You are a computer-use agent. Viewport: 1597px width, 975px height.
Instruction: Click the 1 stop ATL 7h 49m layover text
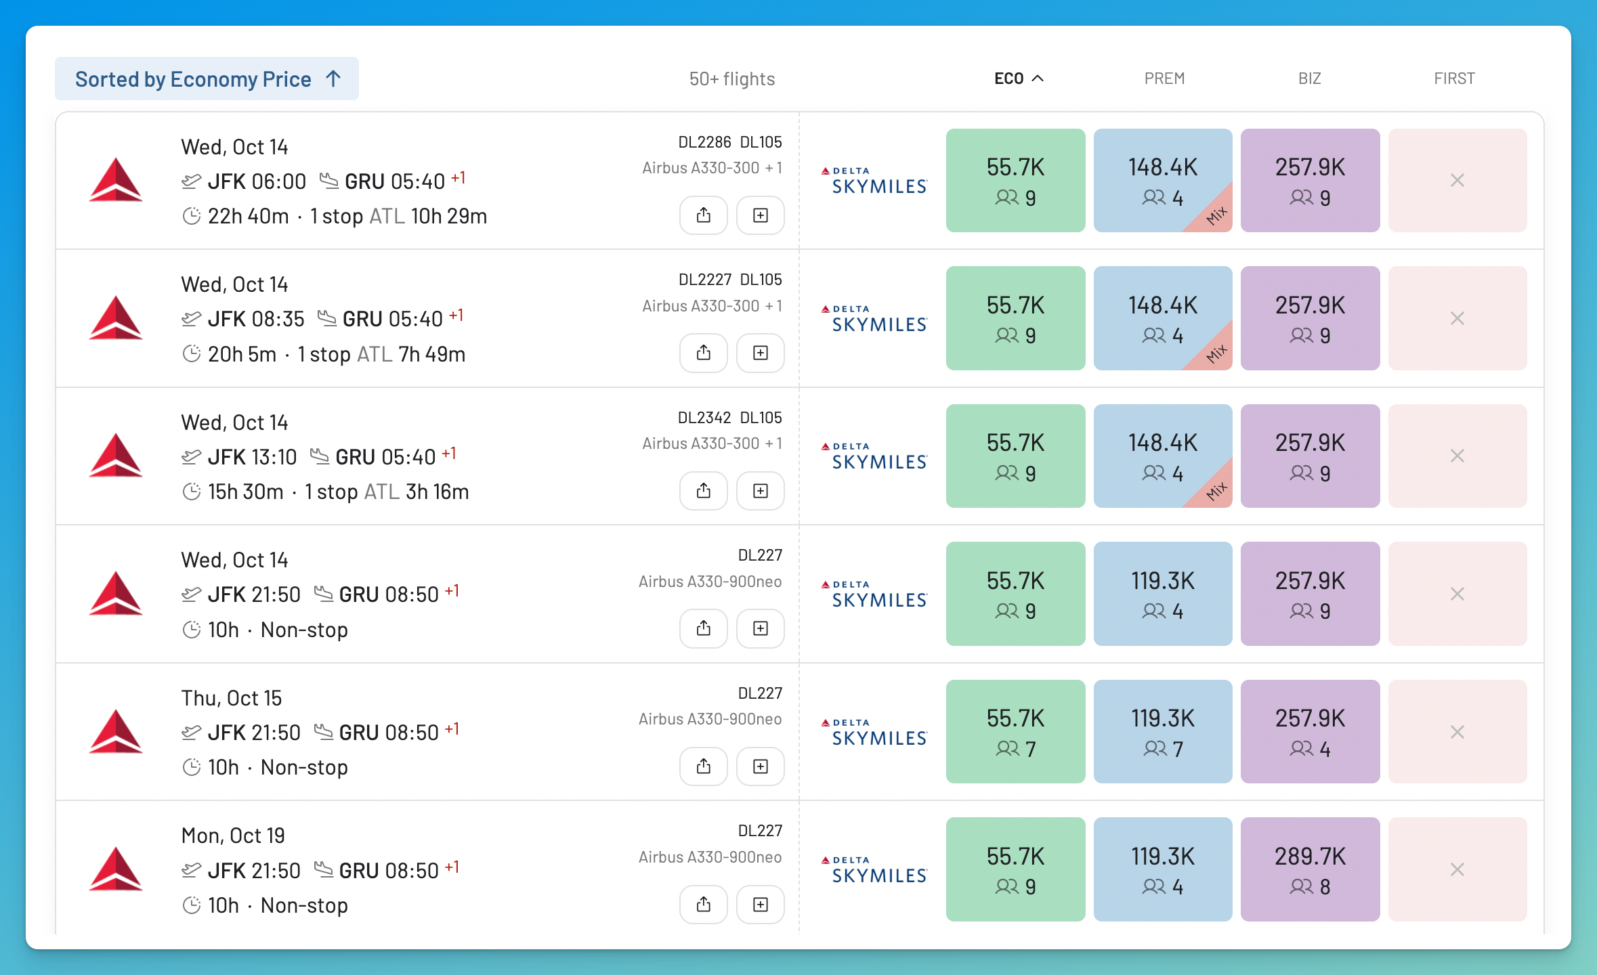(x=381, y=354)
